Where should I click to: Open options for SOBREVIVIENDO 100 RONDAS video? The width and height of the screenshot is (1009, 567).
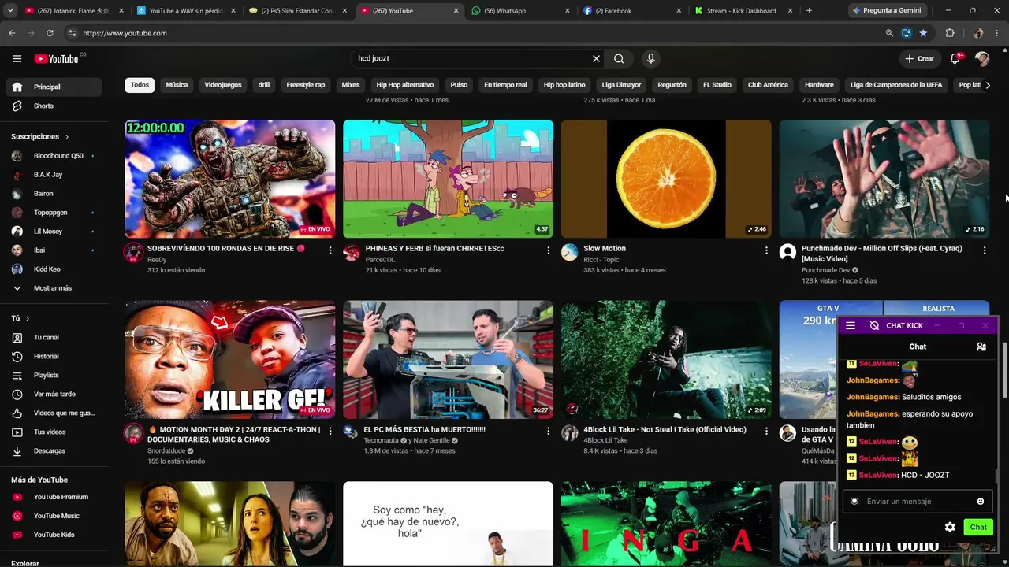tap(330, 250)
